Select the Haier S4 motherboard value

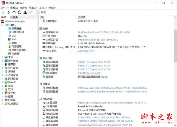pyautogui.click(x=82, y=36)
